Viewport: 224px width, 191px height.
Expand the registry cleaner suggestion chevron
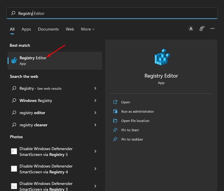point(95,125)
